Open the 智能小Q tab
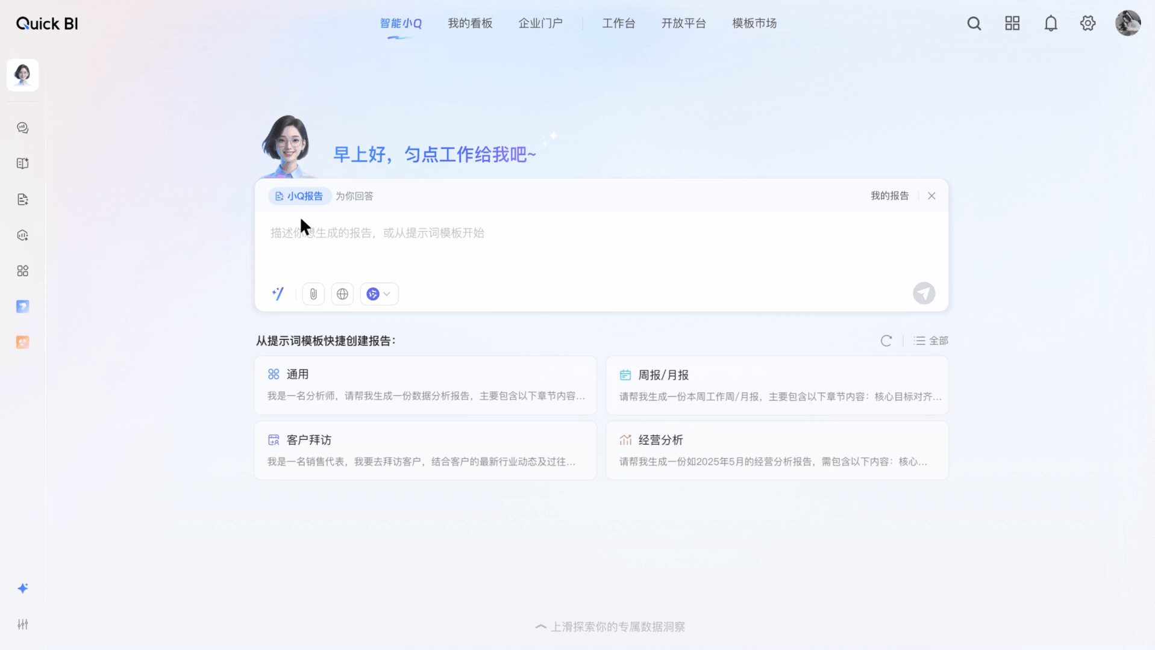This screenshot has width=1155, height=650. point(401,23)
